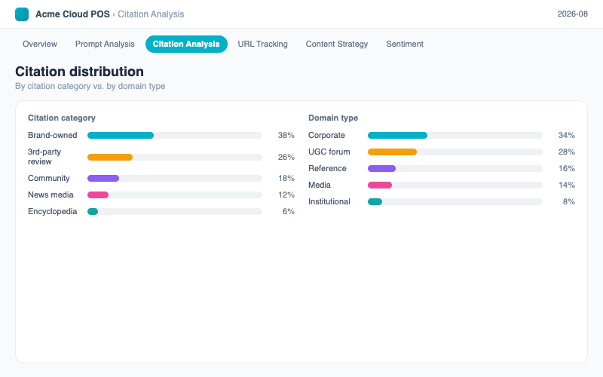Click the 18% Community value
Screen dimensions: 603x377
point(286,178)
